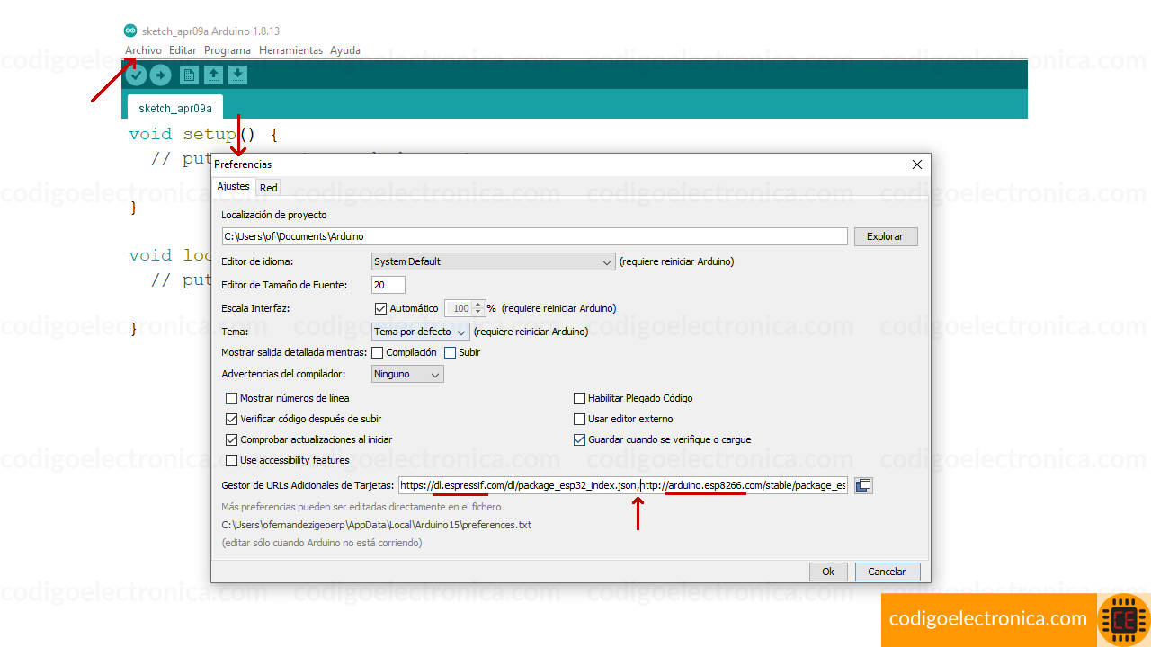The height and width of the screenshot is (647, 1151).
Task: Enable Habilitar Plegado Código
Action: tap(580, 398)
